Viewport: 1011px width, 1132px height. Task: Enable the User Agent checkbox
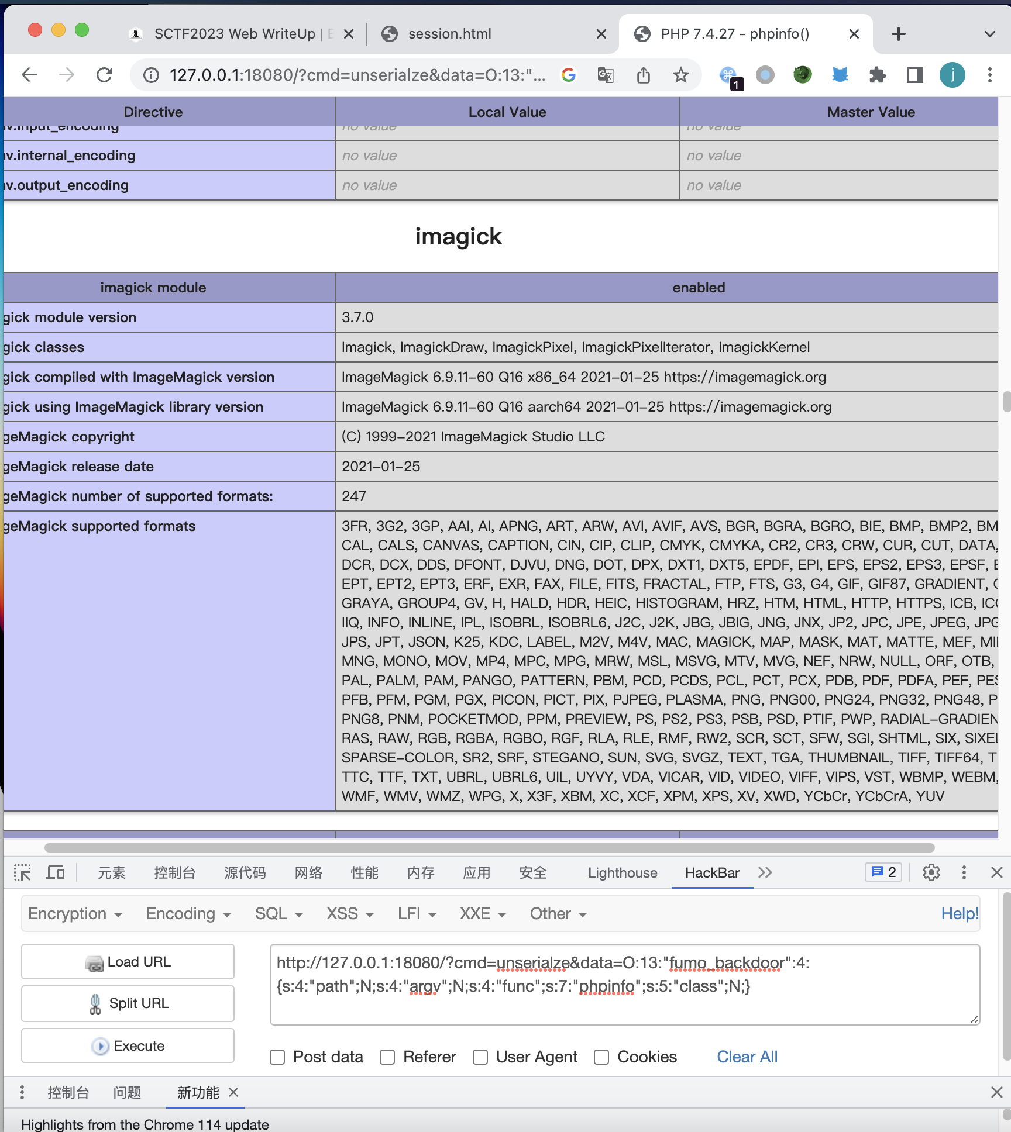click(x=480, y=1057)
